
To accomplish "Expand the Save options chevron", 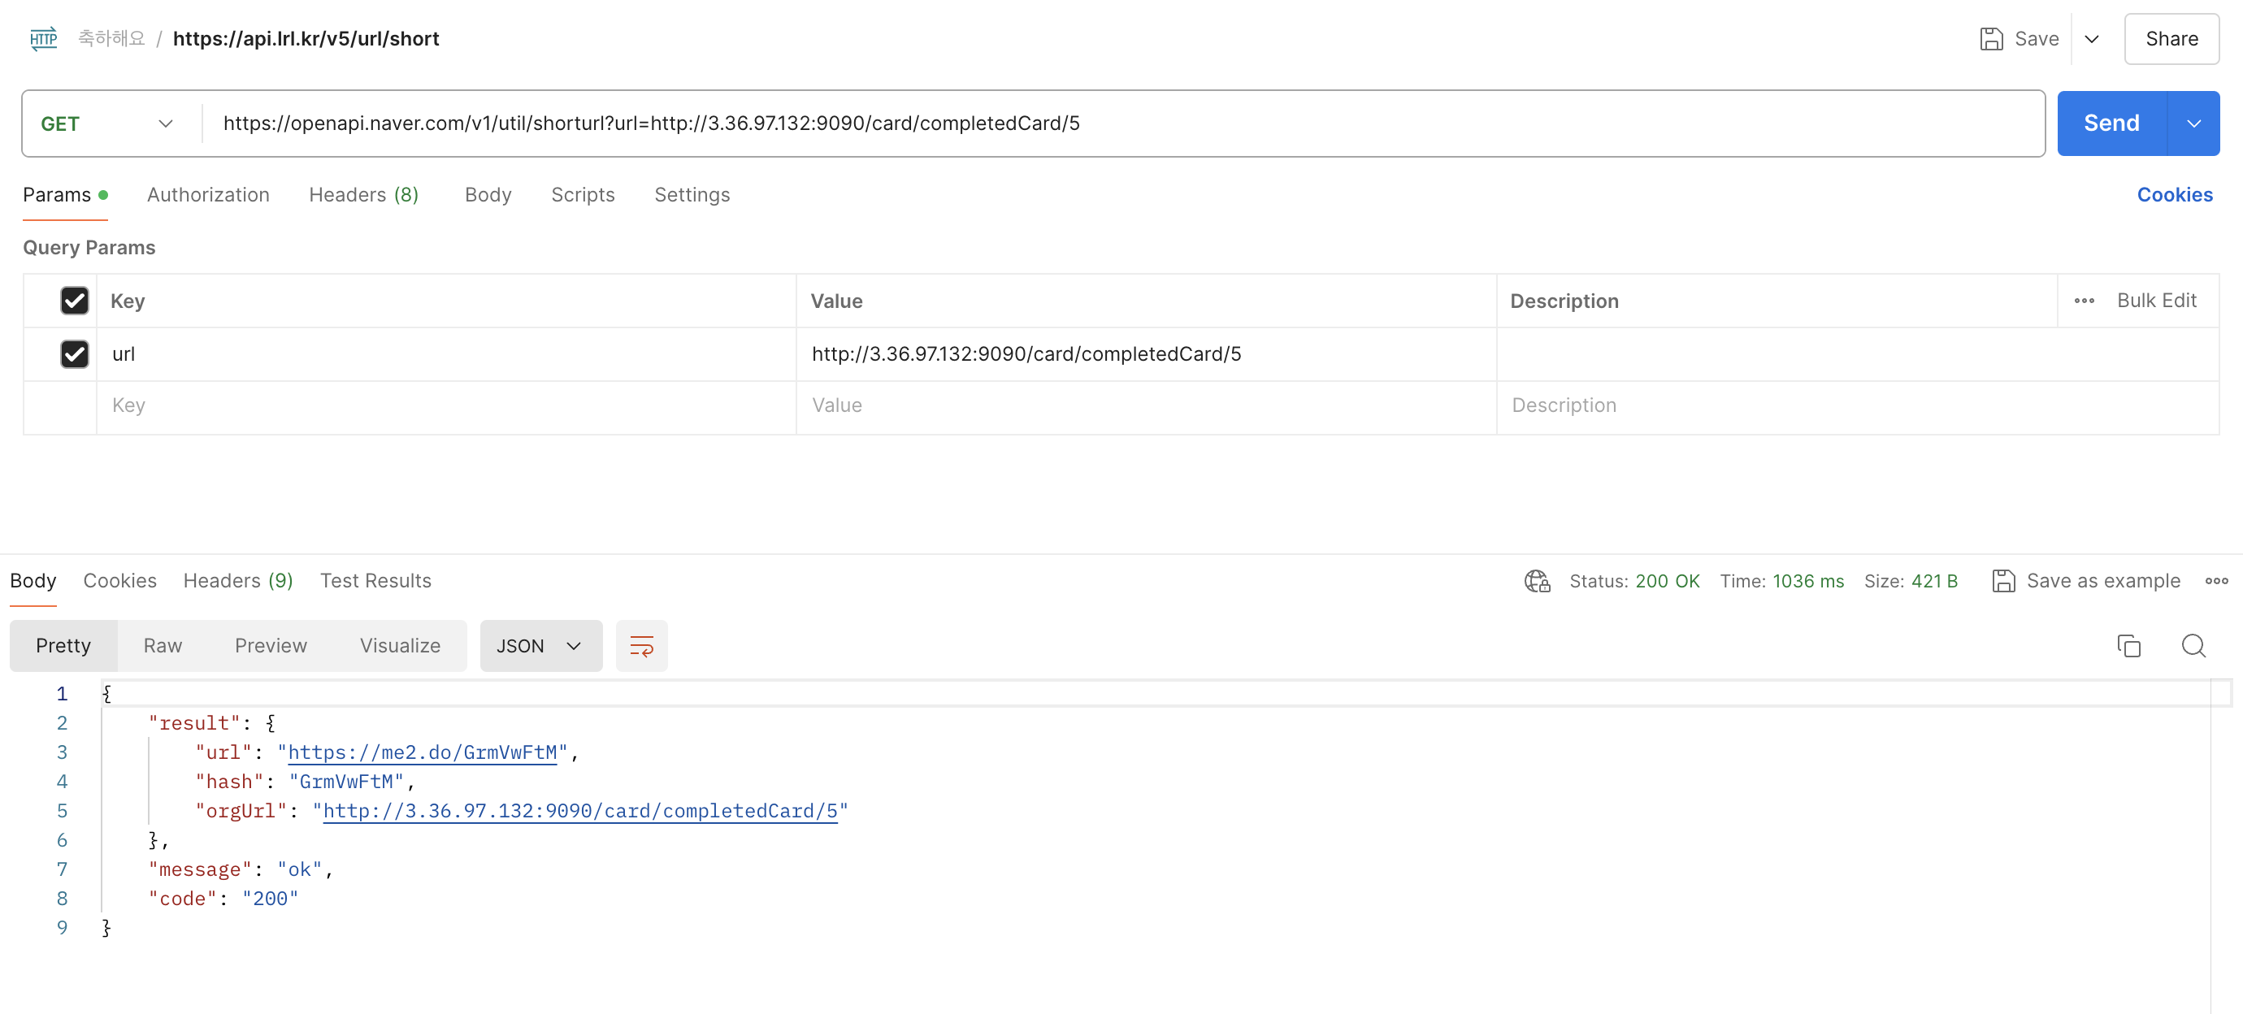I will tap(2092, 38).
